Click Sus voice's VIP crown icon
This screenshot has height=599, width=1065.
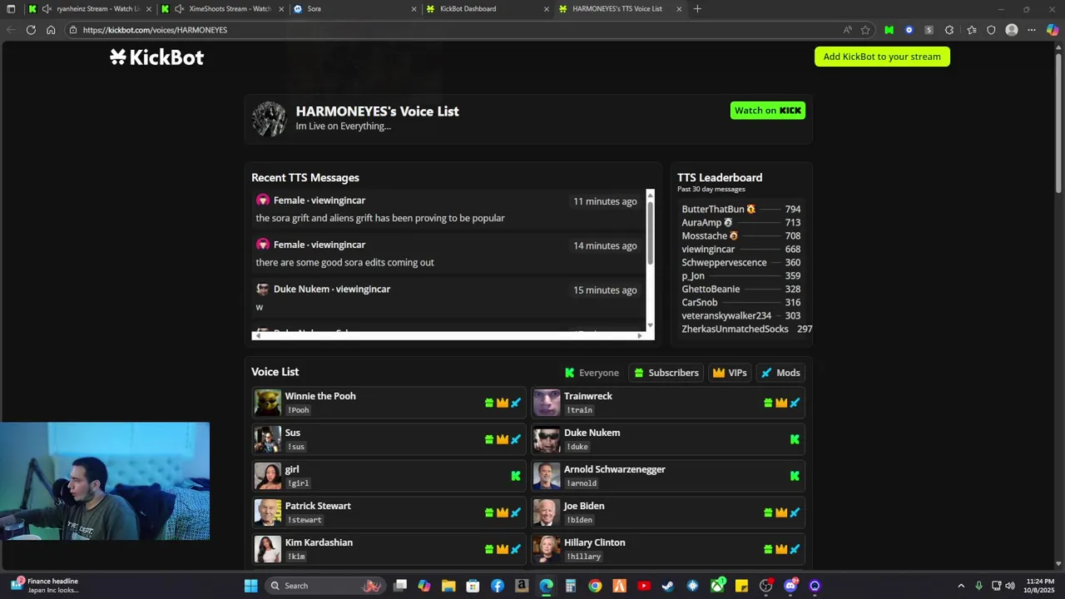[x=503, y=439]
